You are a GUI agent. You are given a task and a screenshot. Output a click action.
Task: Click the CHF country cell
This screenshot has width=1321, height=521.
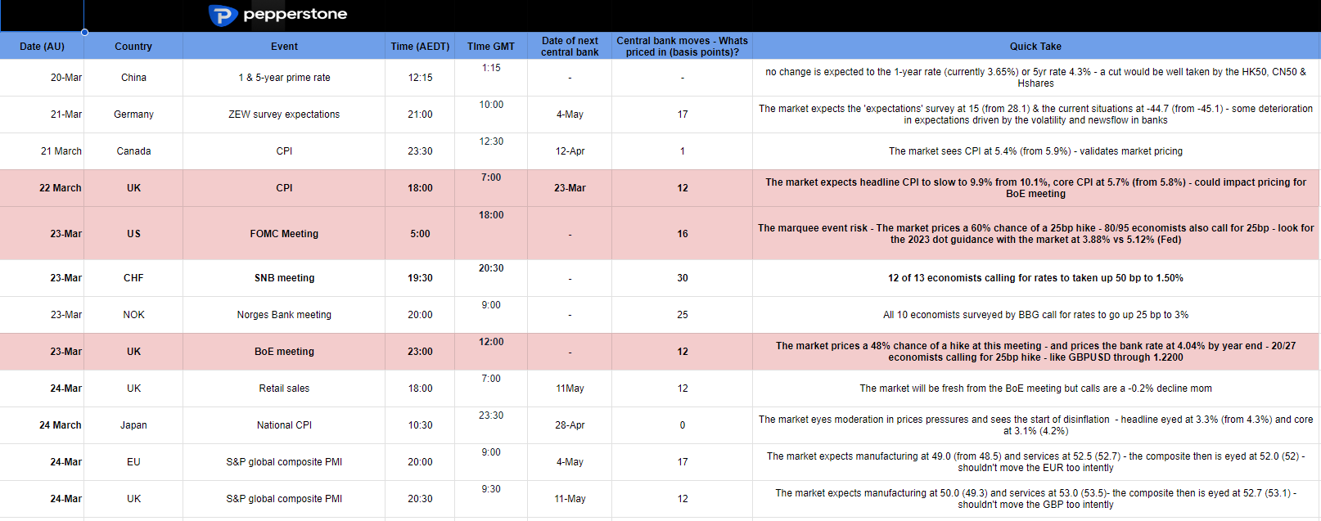coord(133,278)
